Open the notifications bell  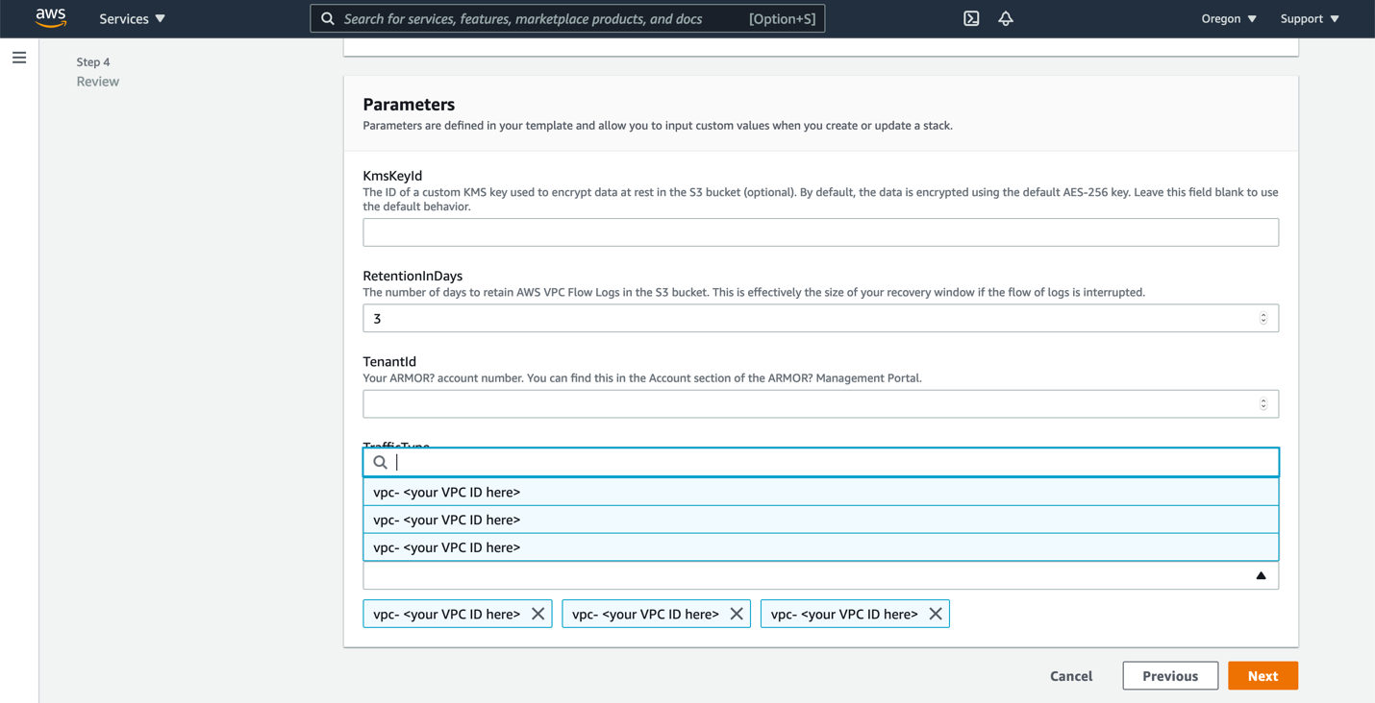point(1005,18)
